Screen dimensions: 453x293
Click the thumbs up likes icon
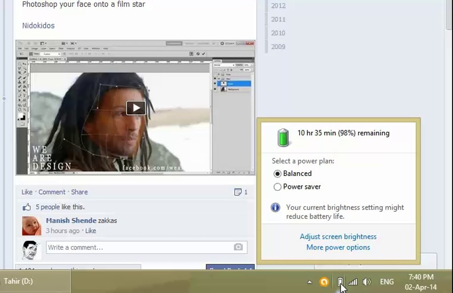tap(26, 207)
